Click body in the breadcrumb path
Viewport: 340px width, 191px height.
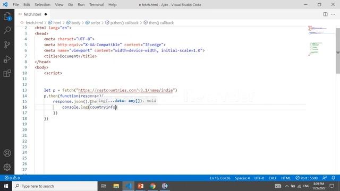pyautogui.click(x=75, y=23)
